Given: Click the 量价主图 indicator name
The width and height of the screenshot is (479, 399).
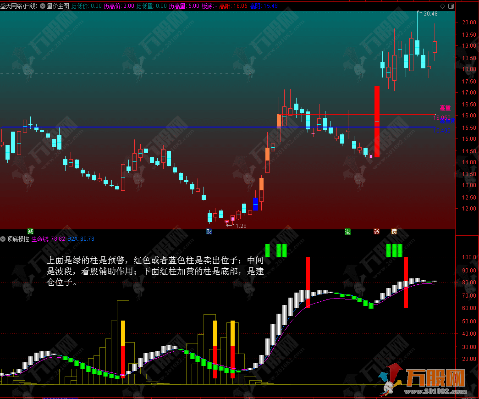Looking at the screenshot, I should pyautogui.click(x=58, y=6).
